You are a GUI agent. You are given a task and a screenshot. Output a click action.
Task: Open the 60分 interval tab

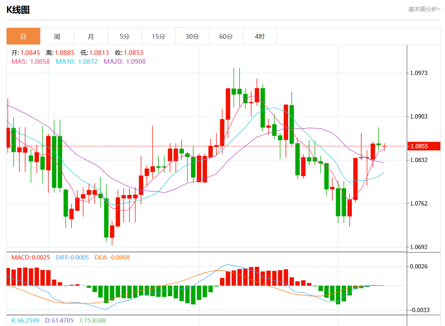tap(226, 36)
